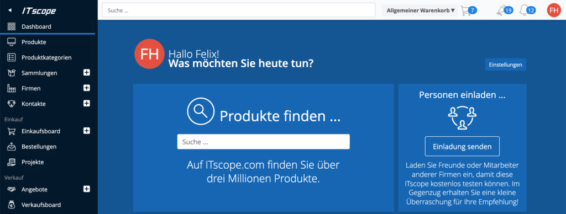Click the large FH profile avatar

tap(149, 54)
